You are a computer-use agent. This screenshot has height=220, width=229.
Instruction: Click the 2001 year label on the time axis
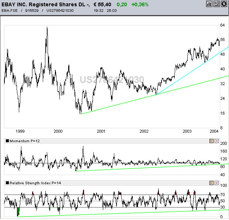coord(101,131)
